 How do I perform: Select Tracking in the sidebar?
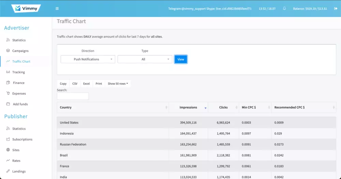(18, 72)
